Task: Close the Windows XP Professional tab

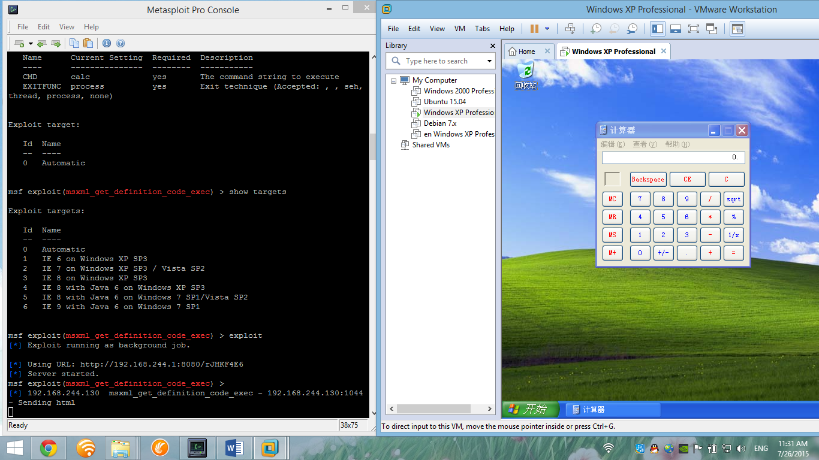Action: tap(664, 51)
